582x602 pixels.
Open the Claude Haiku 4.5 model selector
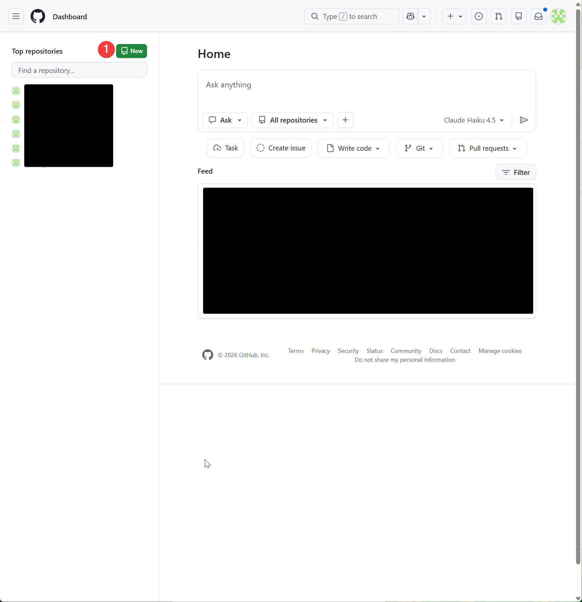473,120
